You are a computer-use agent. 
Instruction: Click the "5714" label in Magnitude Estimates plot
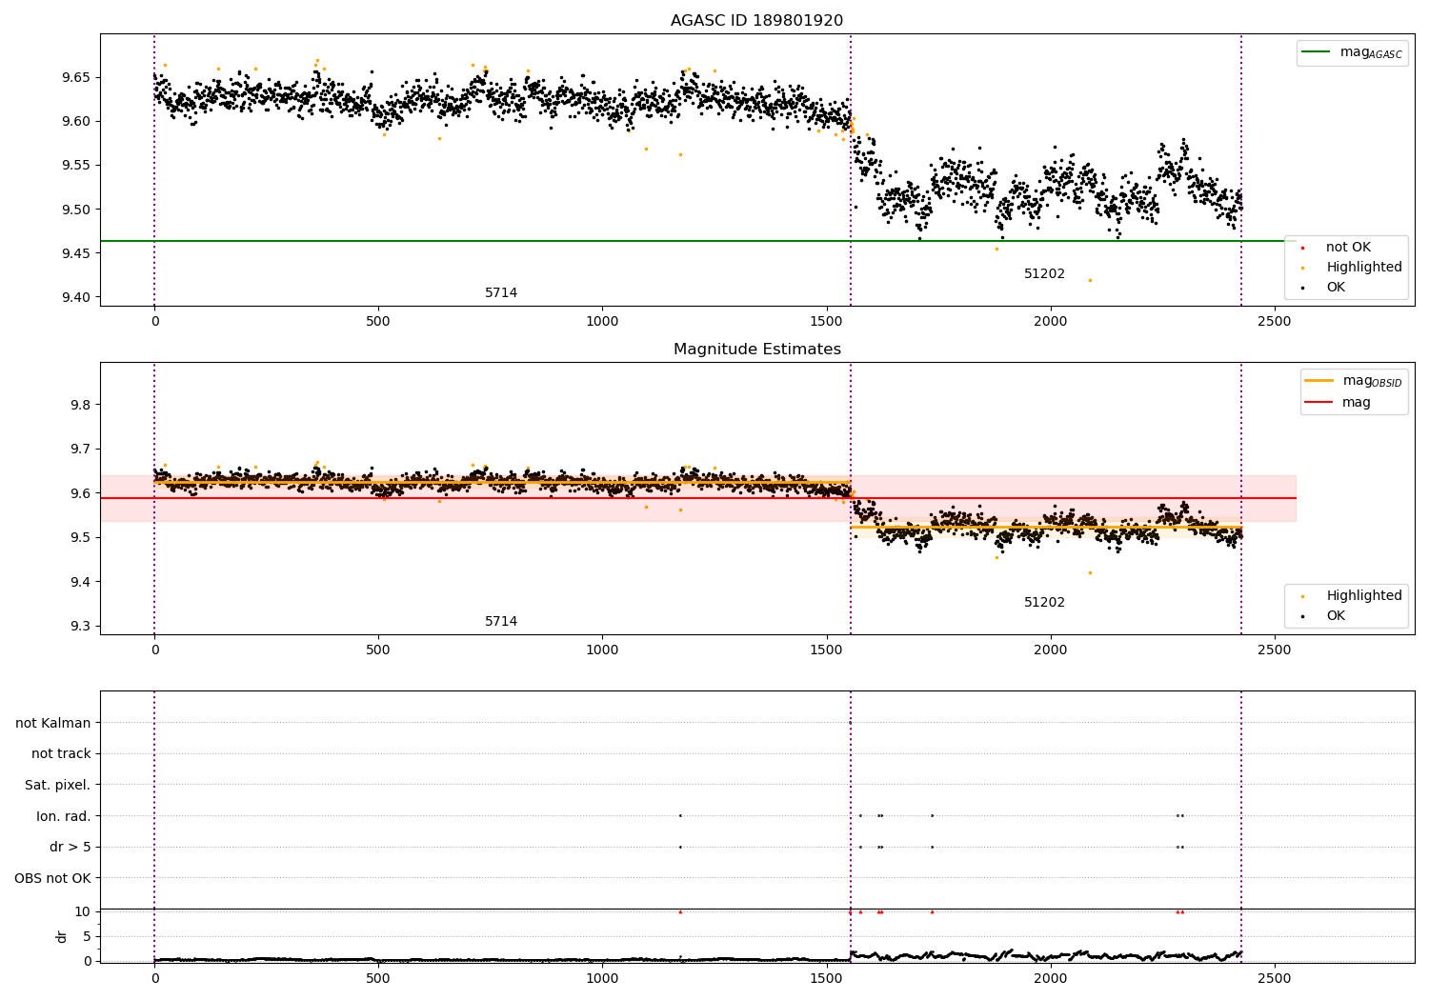click(x=501, y=622)
